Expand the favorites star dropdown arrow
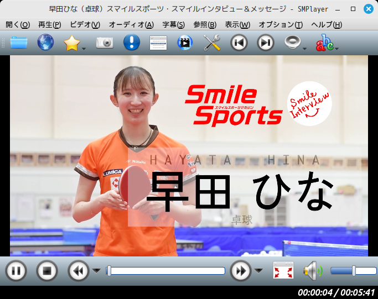378x299 pixels. click(x=84, y=49)
